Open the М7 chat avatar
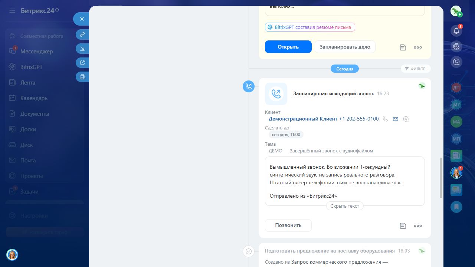 (456, 105)
